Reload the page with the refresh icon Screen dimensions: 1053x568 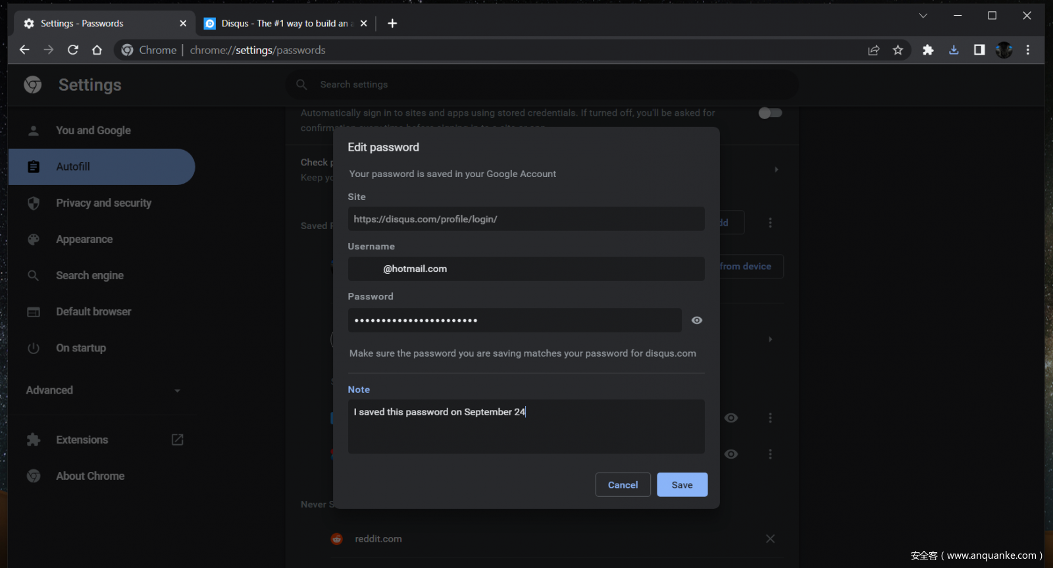point(73,50)
